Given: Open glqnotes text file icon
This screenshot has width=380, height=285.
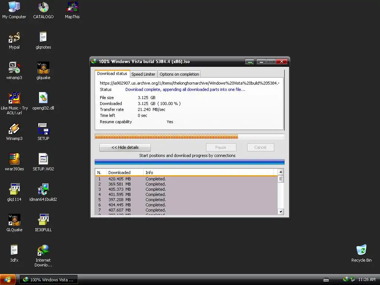Looking at the screenshot, I should 43,40.
